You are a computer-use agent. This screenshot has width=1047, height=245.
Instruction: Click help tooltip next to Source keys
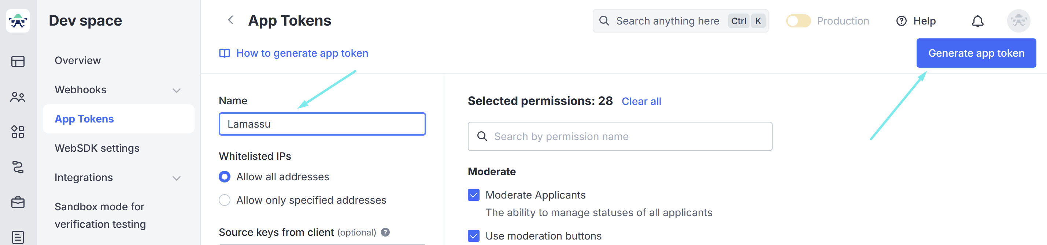pos(385,232)
